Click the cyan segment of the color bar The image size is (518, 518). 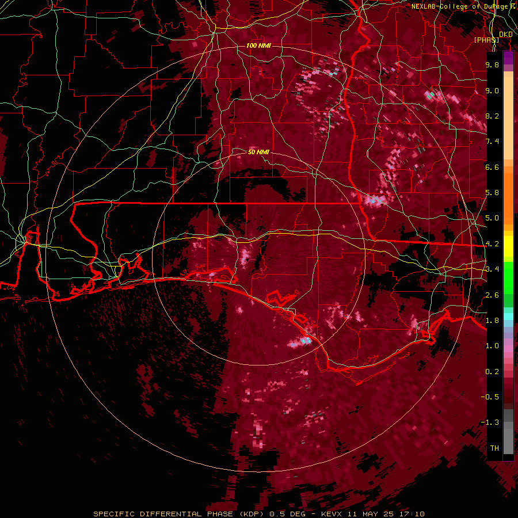coord(508,317)
